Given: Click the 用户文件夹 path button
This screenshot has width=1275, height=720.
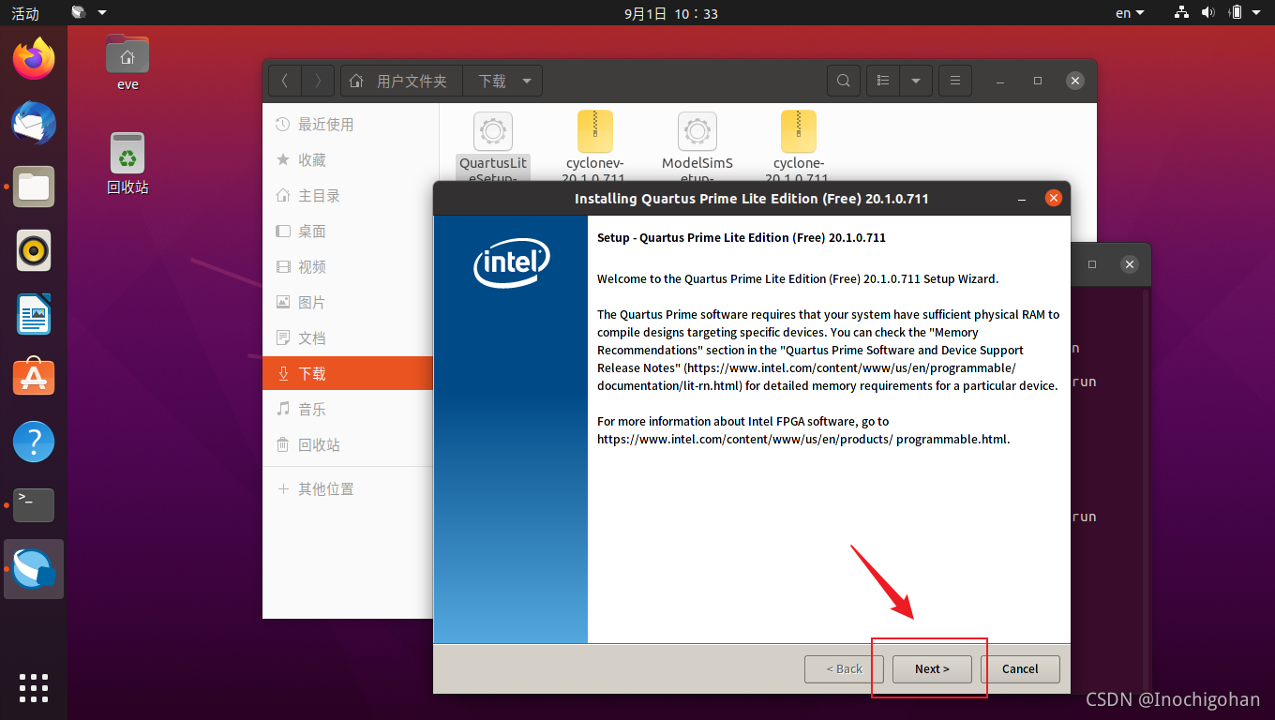Looking at the screenshot, I should pos(401,82).
